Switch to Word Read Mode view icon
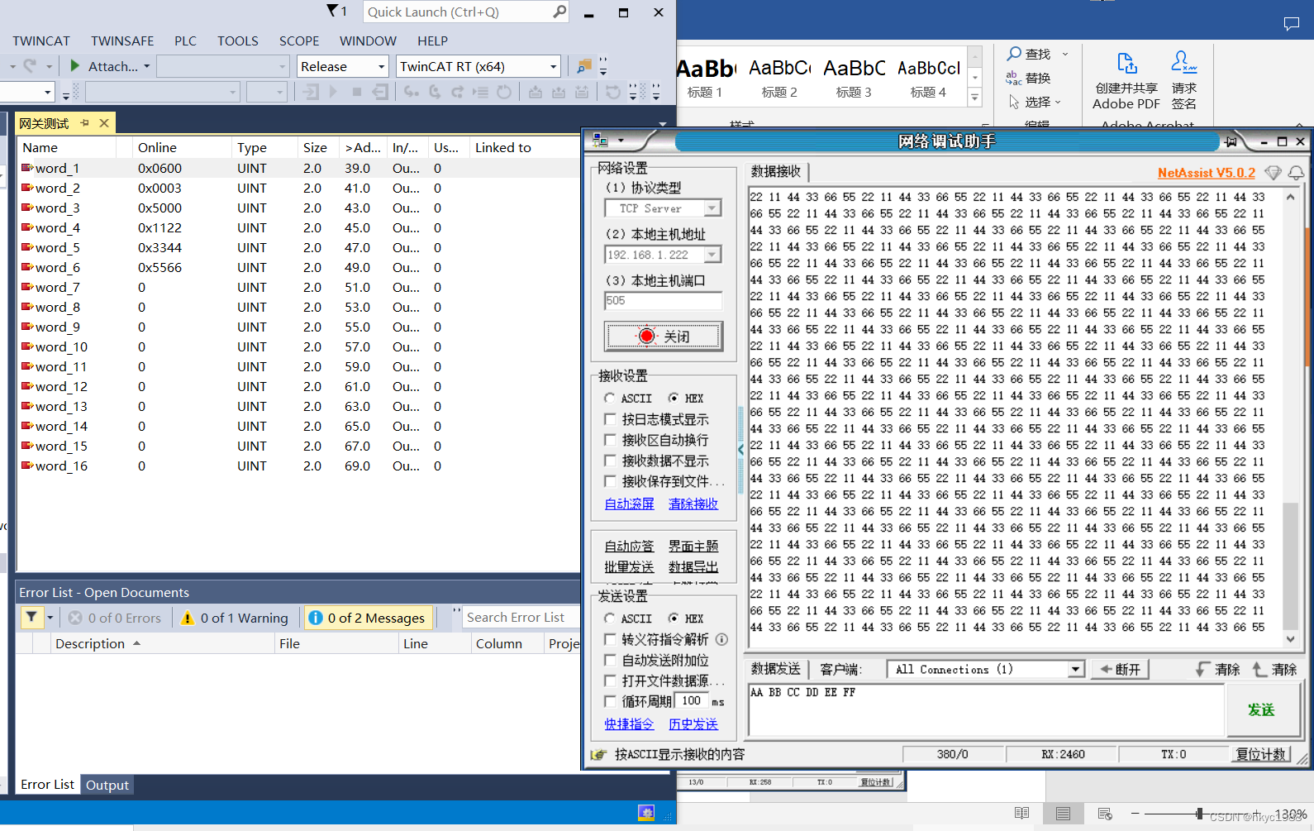This screenshot has width=1314, height=831. tap(1022, 814)
